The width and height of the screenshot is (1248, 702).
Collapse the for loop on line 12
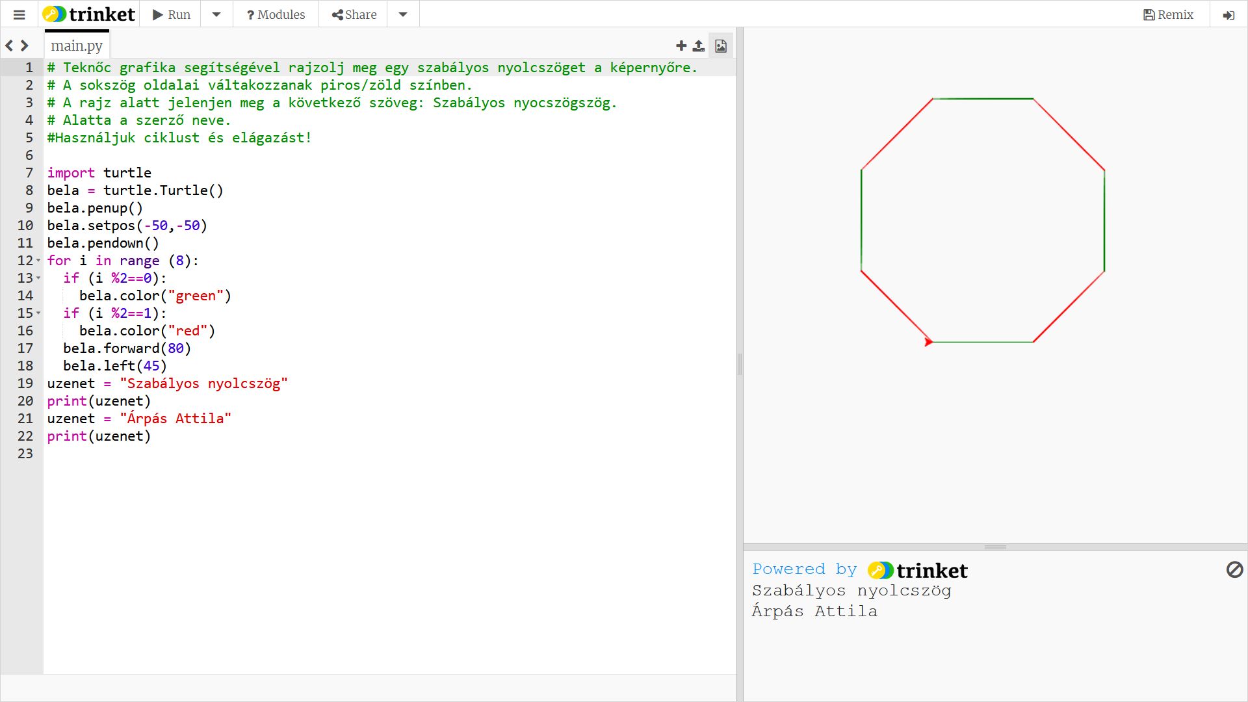[38, 261]
